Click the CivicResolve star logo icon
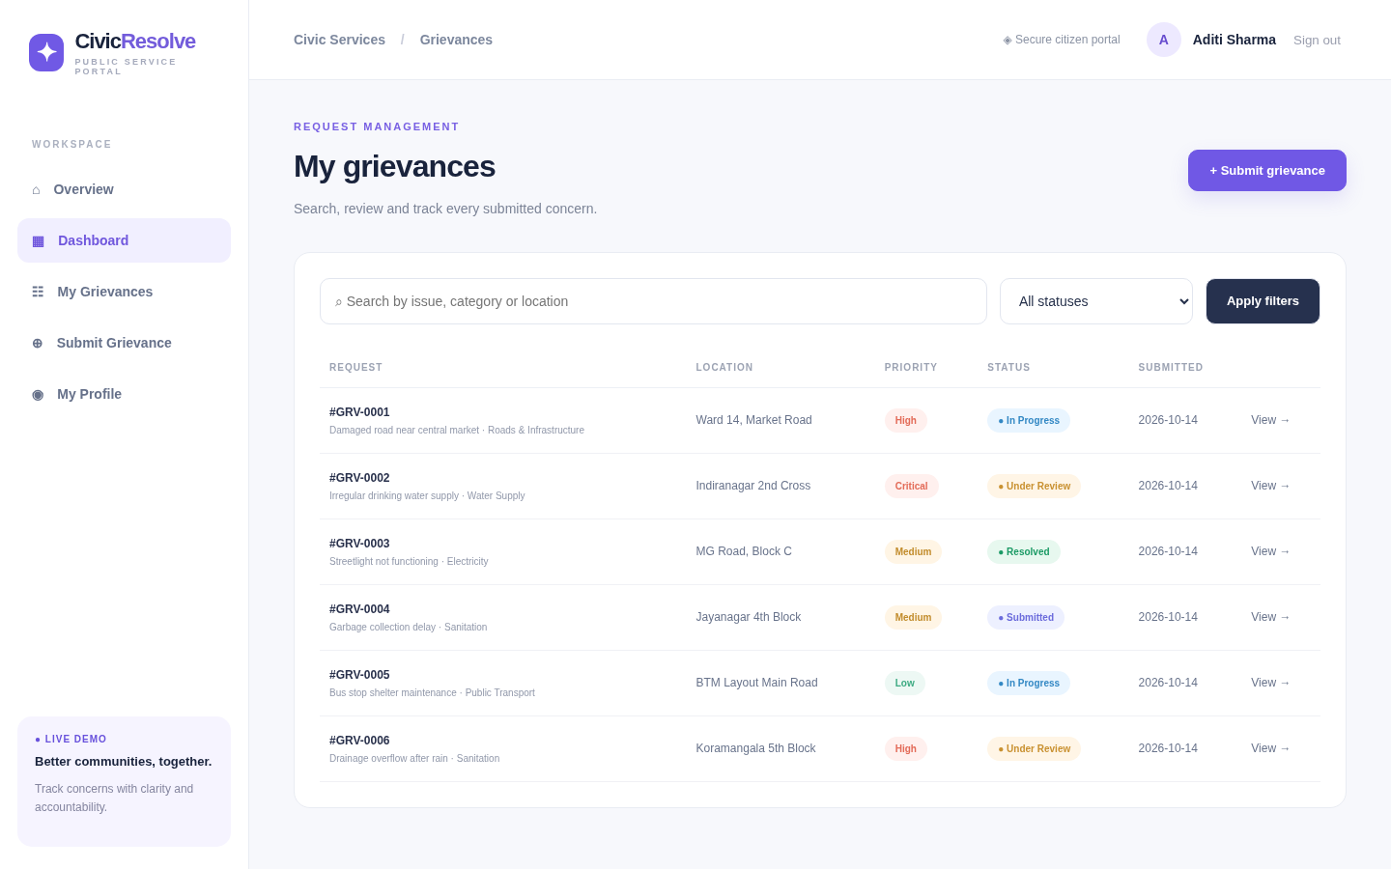 coord(46,52)
